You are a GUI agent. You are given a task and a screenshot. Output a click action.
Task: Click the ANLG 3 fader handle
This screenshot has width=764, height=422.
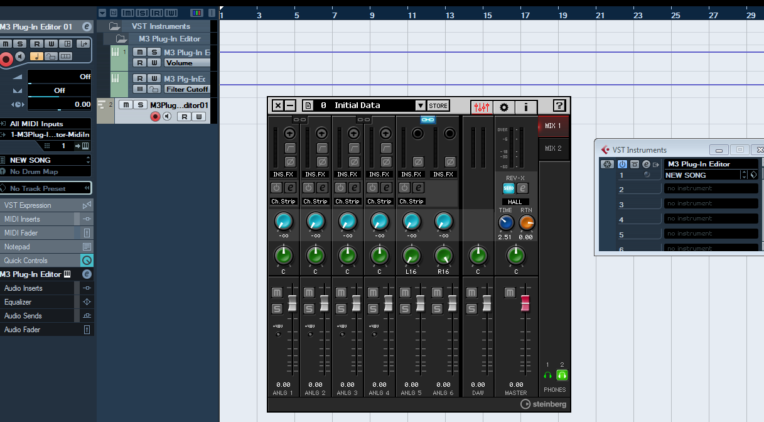point(356,303)
